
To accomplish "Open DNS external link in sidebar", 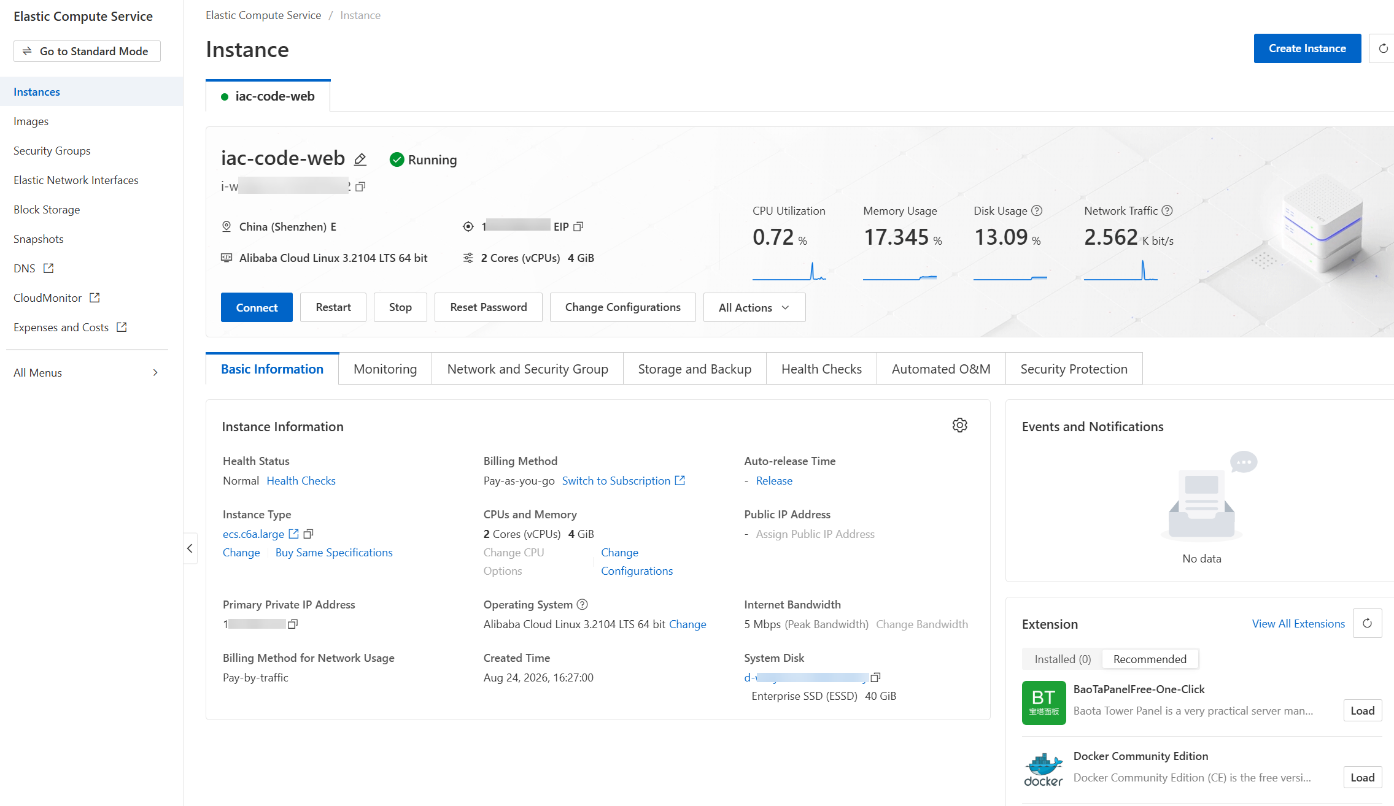I will pos(48,269).
